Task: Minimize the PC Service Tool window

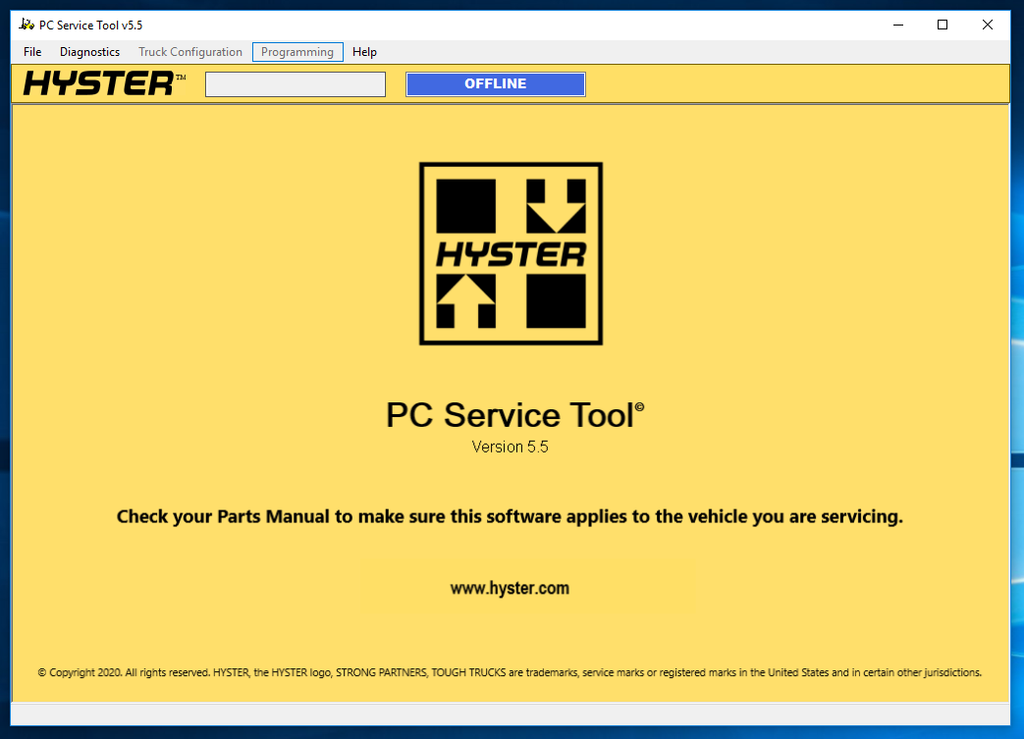Action: click(x=896, y=25)
